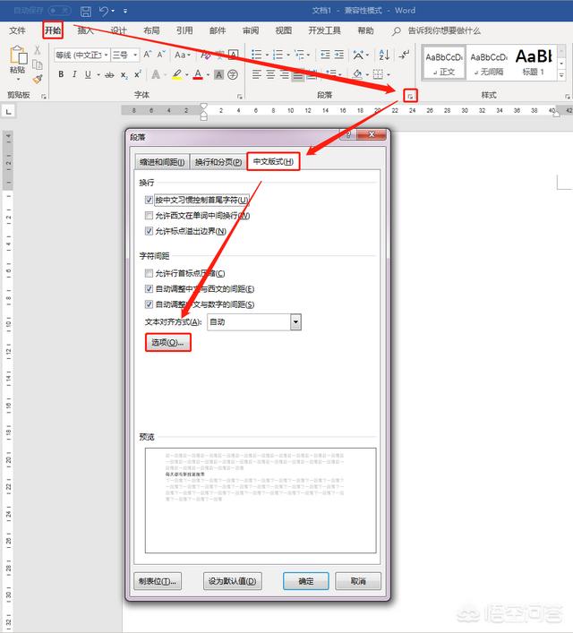
Task: Switch to the 开发工具 ribbon tab
Action: pos(324,30)
